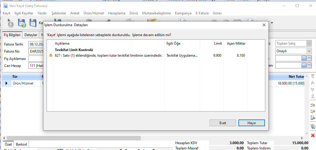Click the red X delete row icon
This screenshot has width=316, height=150.
pyautogui.click(x=313, y=135)
